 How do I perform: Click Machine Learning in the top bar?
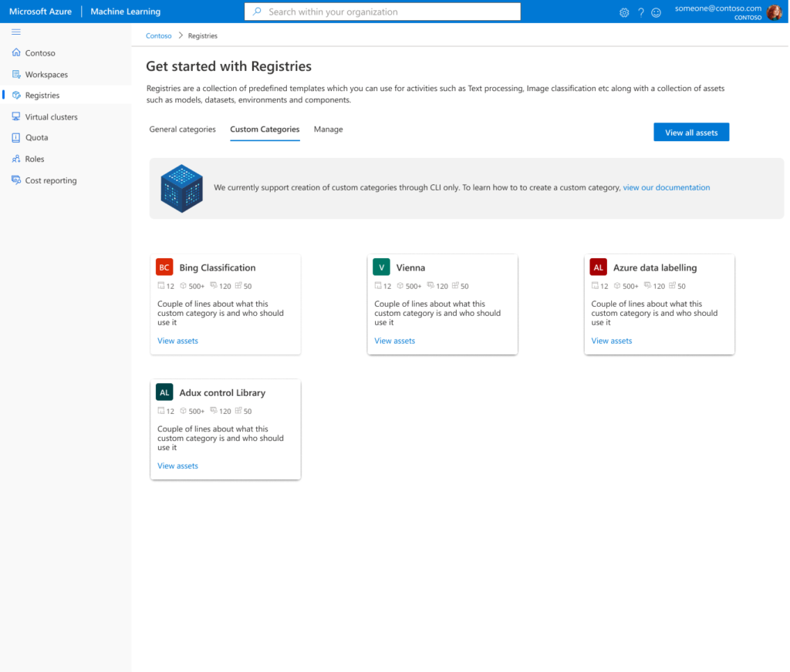pos(125,11)
